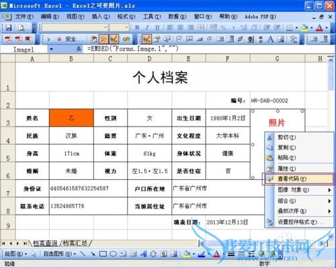Click the 安全 security button
336x268 pixels.
point(74,39)
